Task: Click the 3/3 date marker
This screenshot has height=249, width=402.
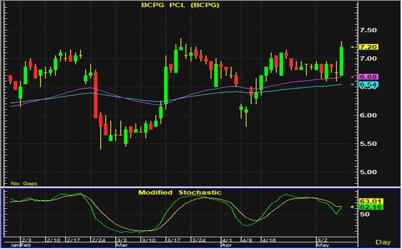Action: (121, 240)
